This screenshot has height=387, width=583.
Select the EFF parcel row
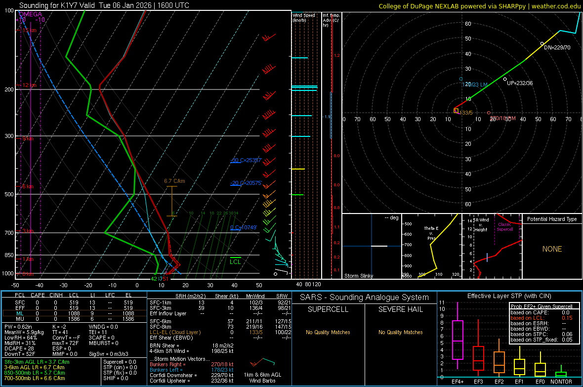pyautogui.click(x=74, y=308)
